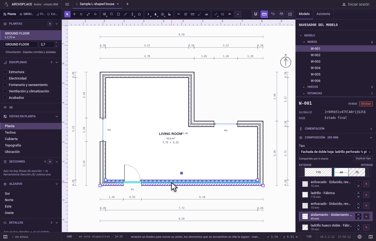Add a new planta with plus button
This screenshot has height=241, width=376.
point(50,24)
